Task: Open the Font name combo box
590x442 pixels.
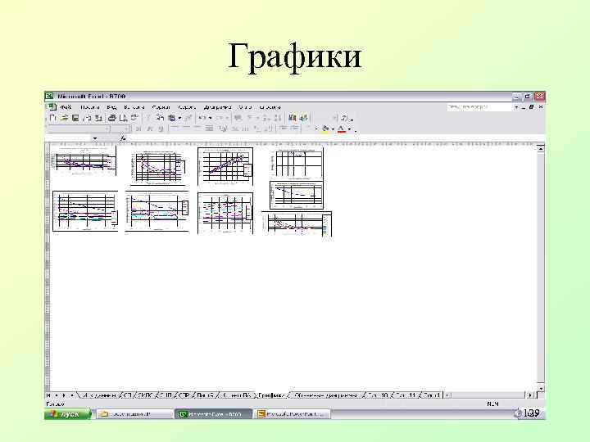Action: [79, 129]
